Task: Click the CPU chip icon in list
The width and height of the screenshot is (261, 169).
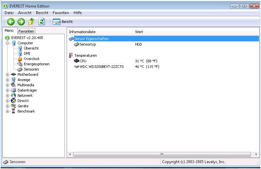Action: click(77, 61)
